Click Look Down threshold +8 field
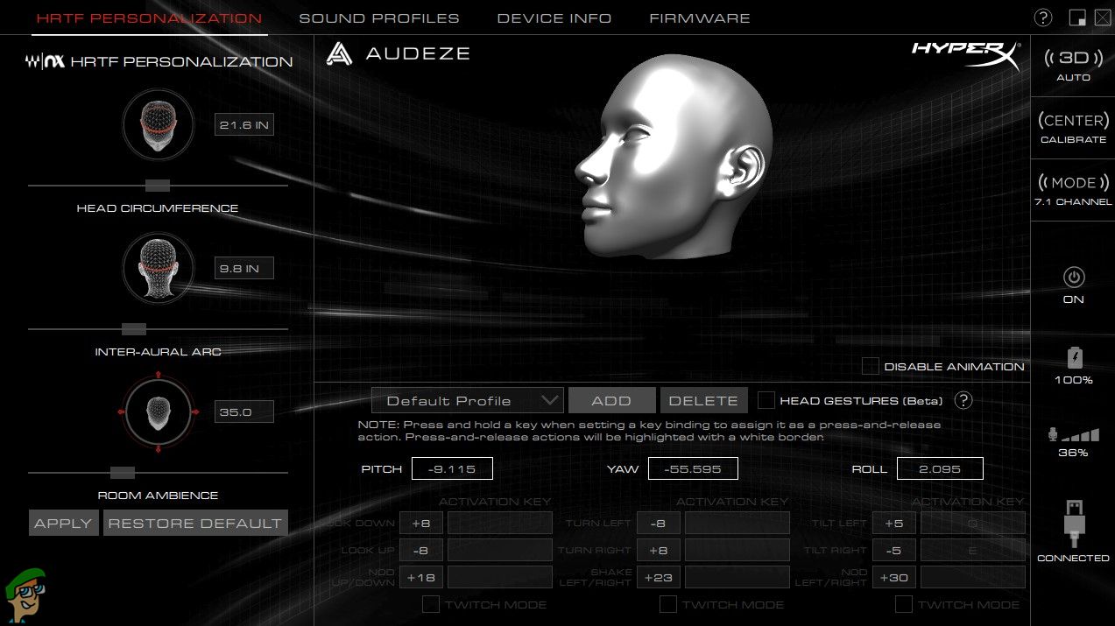The image size is (1115, 626). click(421, 523)
